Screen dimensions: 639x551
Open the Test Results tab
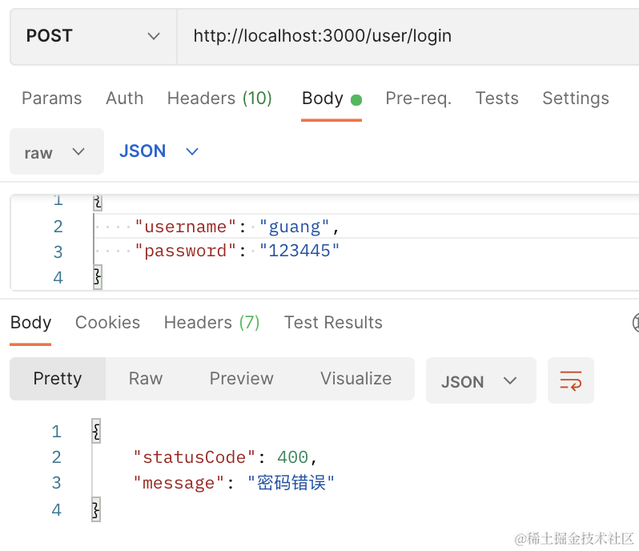point(333,323)
